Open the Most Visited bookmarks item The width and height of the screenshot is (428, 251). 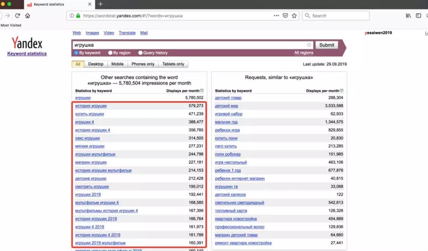click(11, 25)
